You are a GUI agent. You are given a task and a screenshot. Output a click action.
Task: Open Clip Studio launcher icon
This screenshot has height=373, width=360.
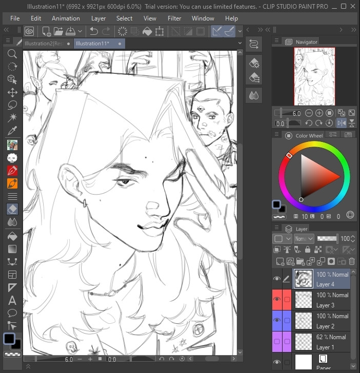[29, 31]
